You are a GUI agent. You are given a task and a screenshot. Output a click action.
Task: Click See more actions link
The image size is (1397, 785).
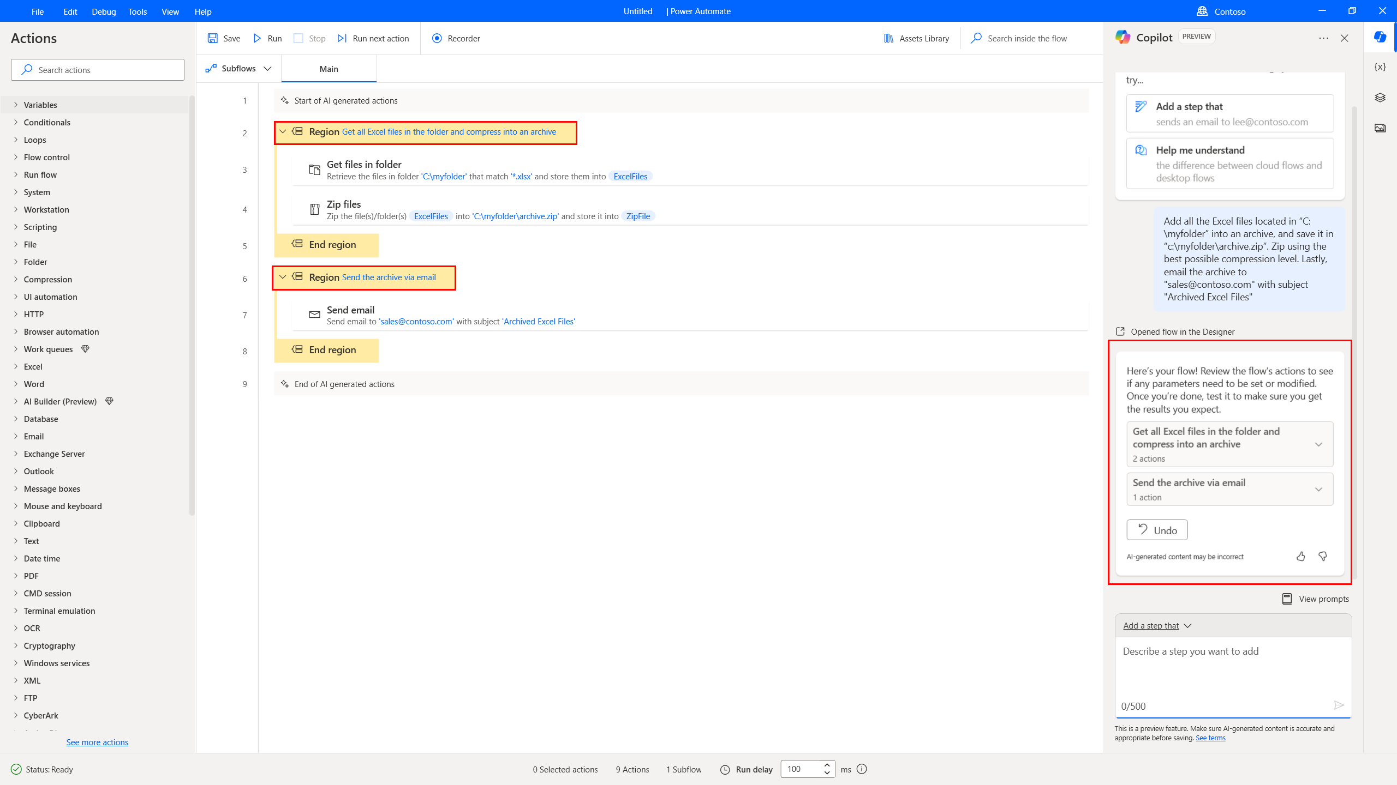tap(97, 742)
